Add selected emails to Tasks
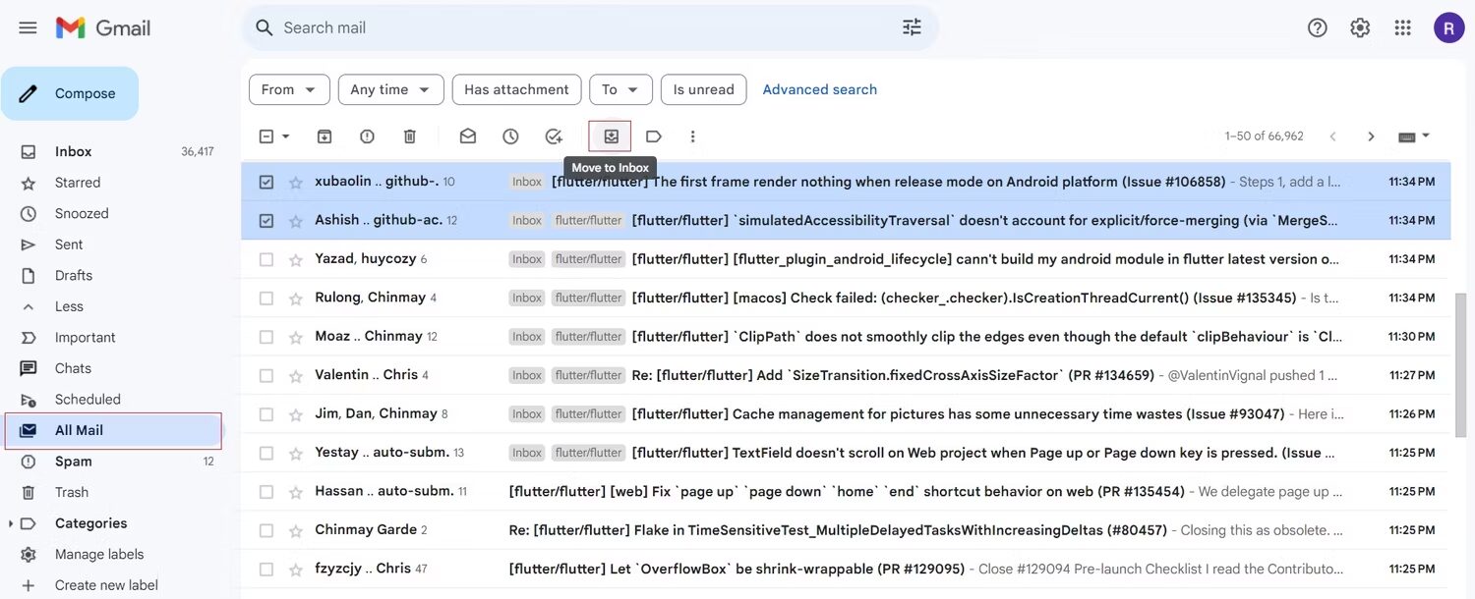1475x599 pixels. (x=554, y=136)
